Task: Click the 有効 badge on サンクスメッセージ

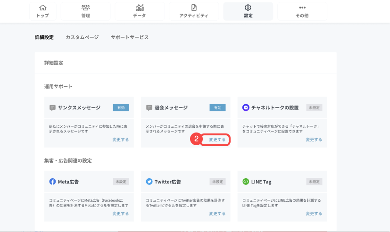Action: [121, 108]
